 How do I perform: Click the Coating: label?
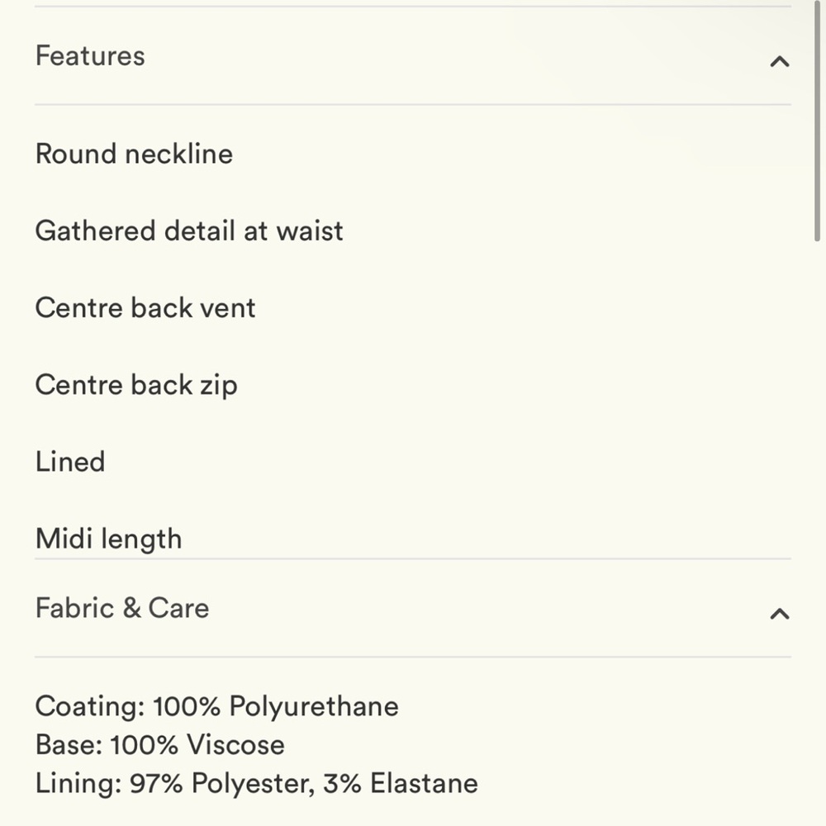click(89, 706)
